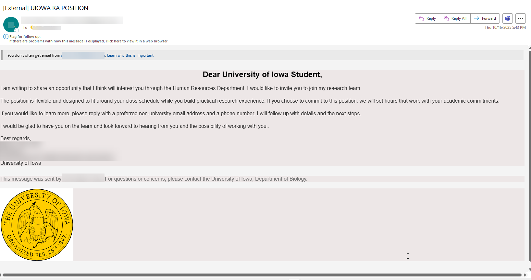The image size is (531, 280).
Task: Expand the sender contact card
Action: (71, 20)
